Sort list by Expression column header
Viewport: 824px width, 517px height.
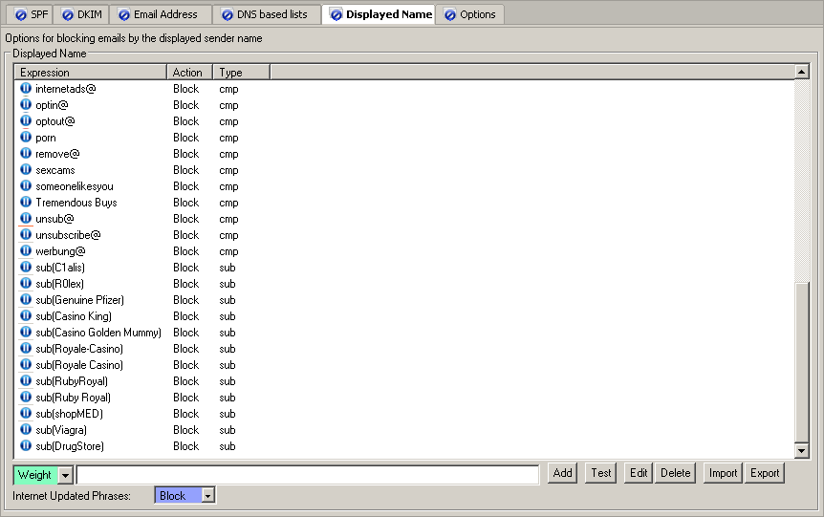(x=91, y=73)
